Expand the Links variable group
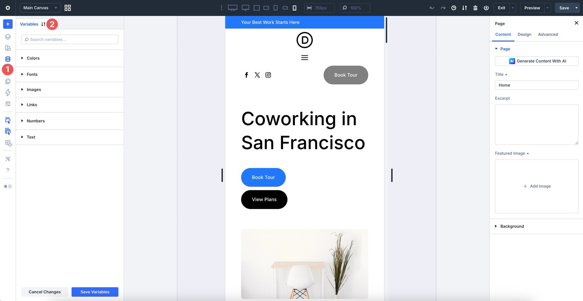Viewport: 583px width, 301px height. (70, 105)
